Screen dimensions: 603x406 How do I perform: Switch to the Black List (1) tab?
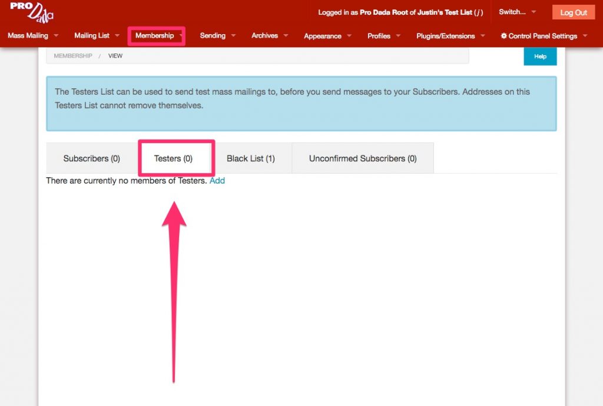251,158
